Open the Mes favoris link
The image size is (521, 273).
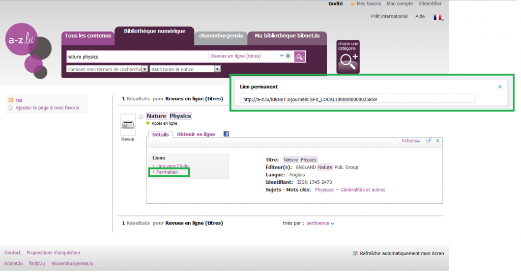[369, 4]
